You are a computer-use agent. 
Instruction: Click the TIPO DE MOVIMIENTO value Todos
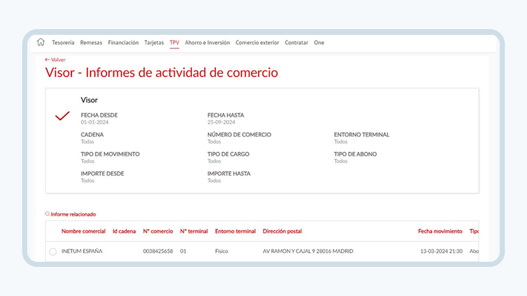coord(87,161)
